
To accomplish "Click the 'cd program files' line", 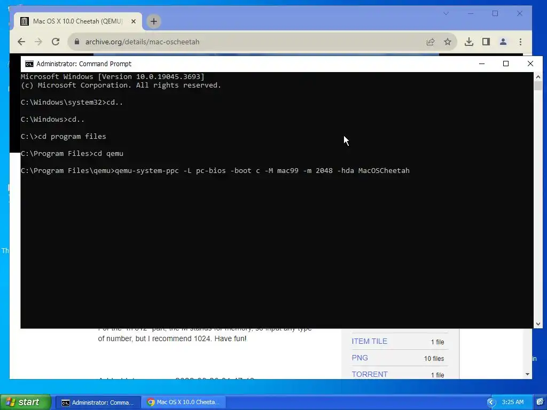I will (63, 136).
